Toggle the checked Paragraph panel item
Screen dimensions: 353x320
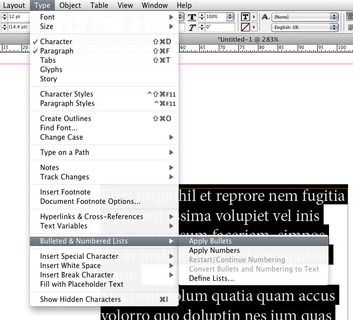point(104,51)
